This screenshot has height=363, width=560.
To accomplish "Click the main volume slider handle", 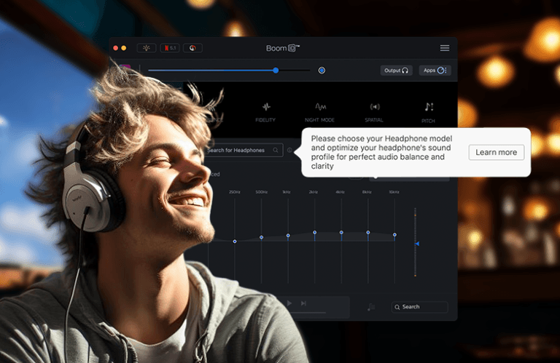I will (x=276, y=71).
